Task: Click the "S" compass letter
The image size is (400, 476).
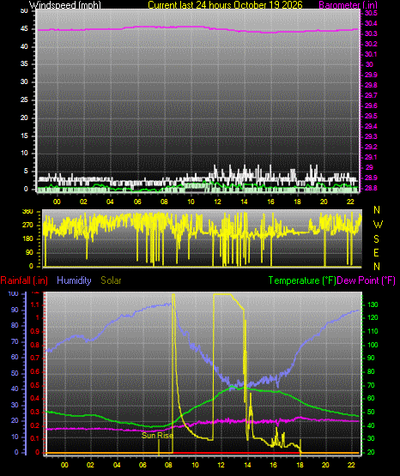Action: [x=376, y=239]
